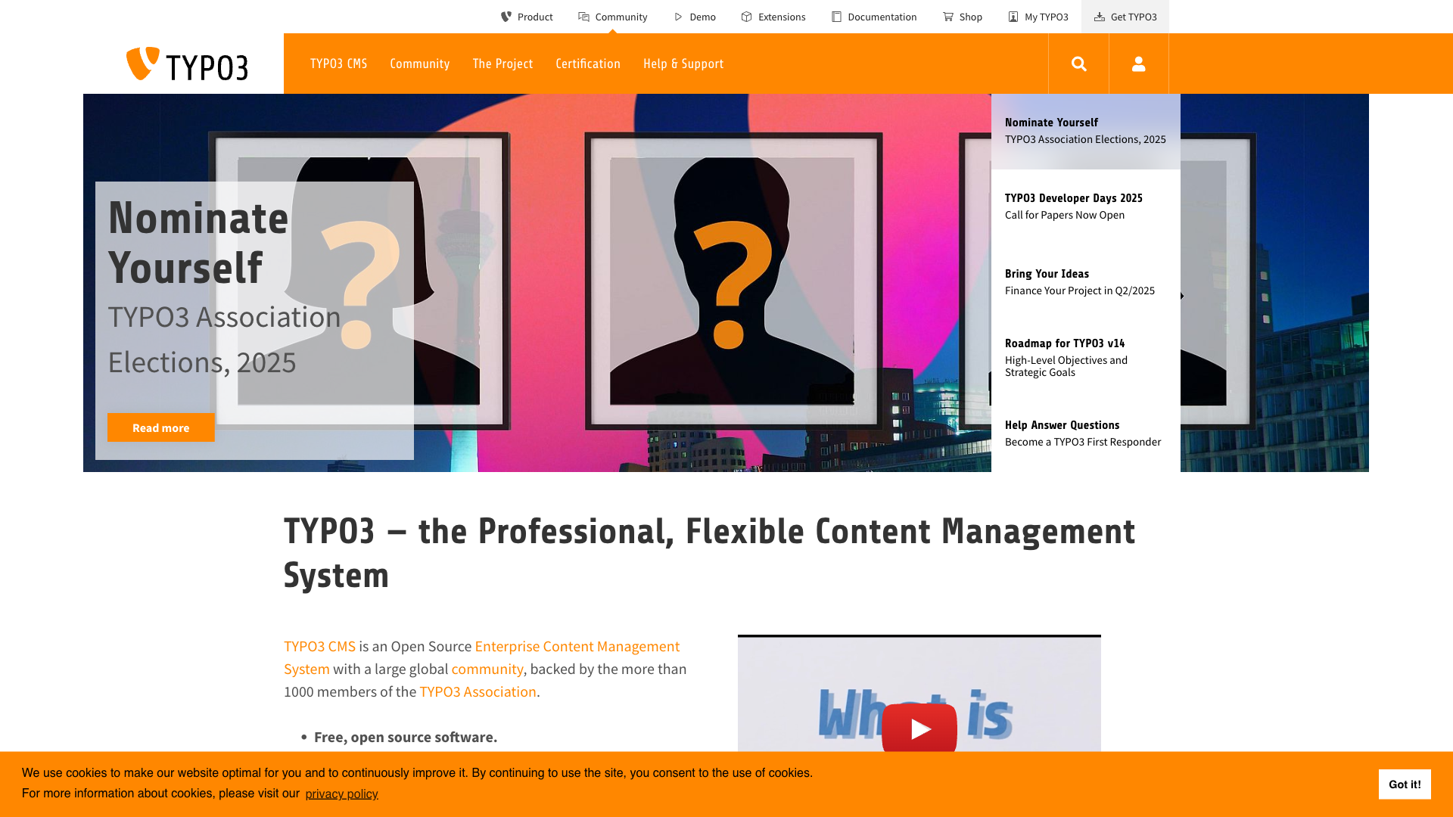Open Shop in top bar

(963, 17)
